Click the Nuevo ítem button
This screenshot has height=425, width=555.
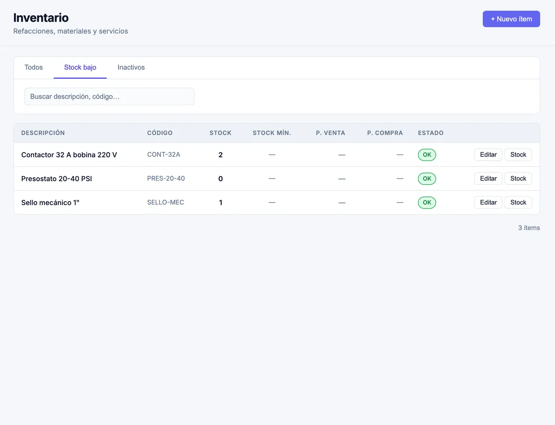coord(511,19)
